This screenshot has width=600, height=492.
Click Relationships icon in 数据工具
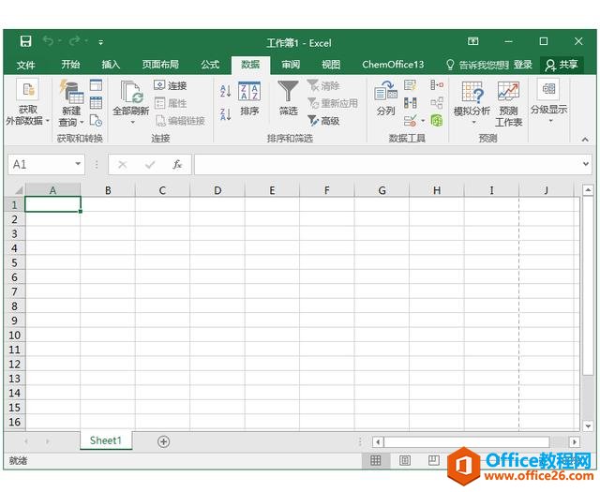437,102
